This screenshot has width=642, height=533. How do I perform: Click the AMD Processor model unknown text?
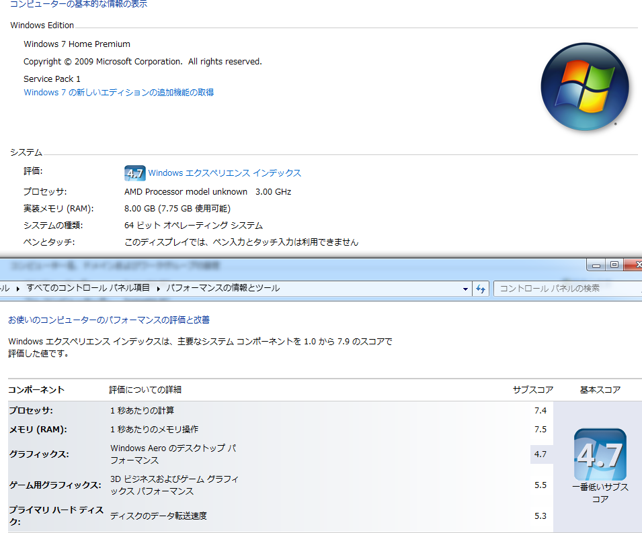tap(186, 192)
